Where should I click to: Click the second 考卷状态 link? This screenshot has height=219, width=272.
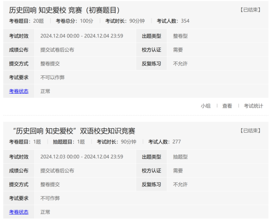click(x=19, y=212)
